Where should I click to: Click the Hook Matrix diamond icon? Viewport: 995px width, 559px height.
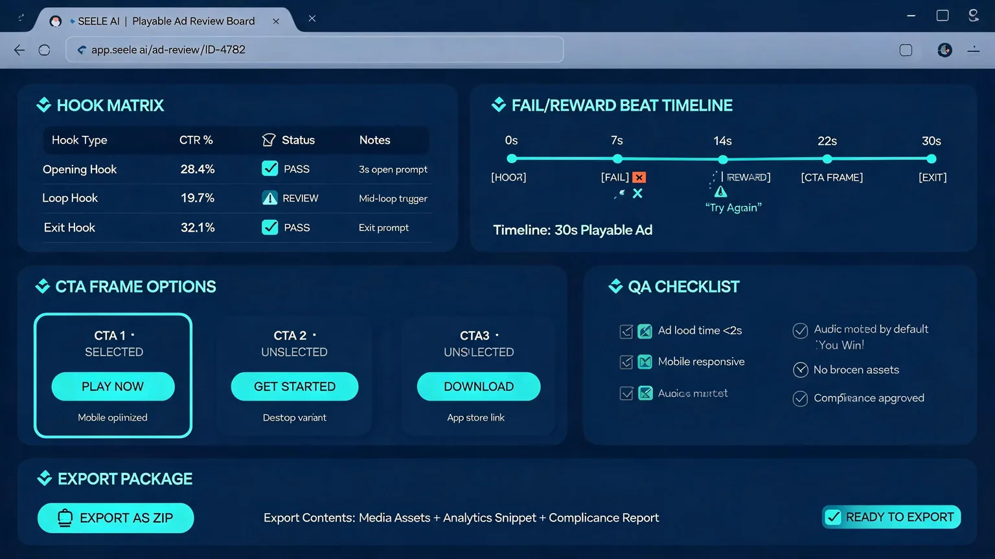click(44, 105)
